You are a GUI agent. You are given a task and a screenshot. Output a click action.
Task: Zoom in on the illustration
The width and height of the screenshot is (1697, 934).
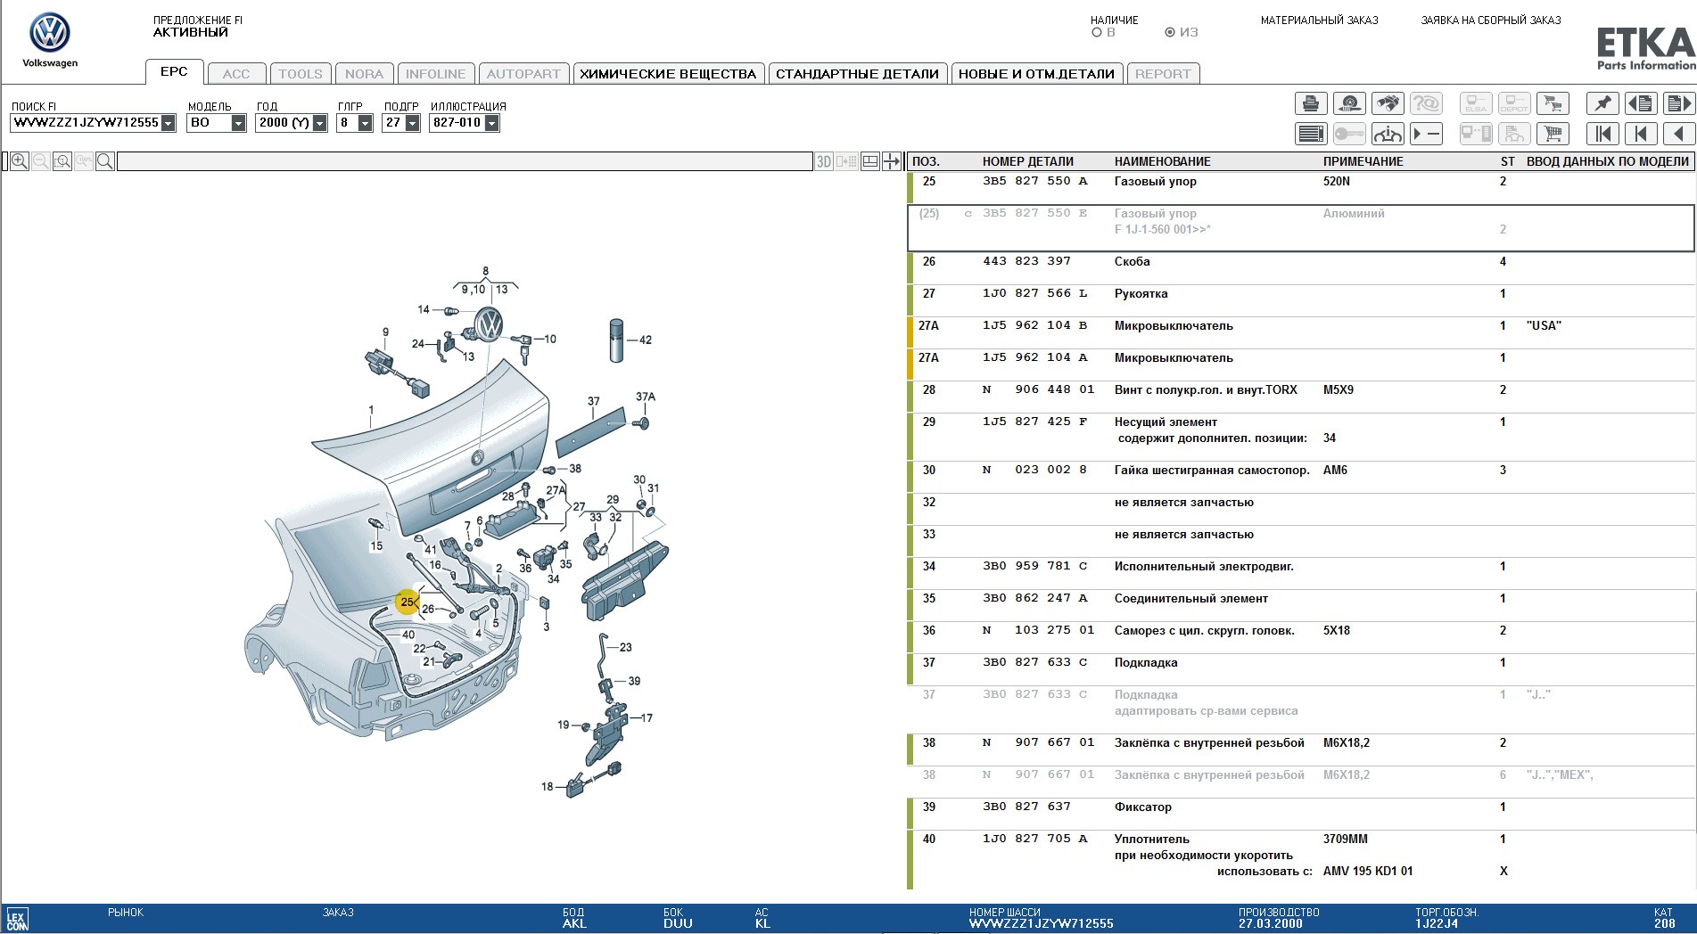pos(19,161)
